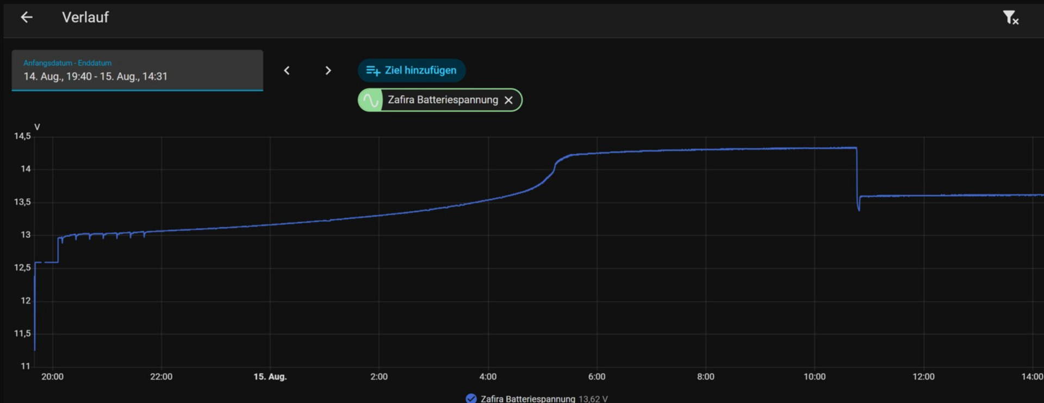Click the Zafira Batteriespannung sensor chip icon

[370, 100]
